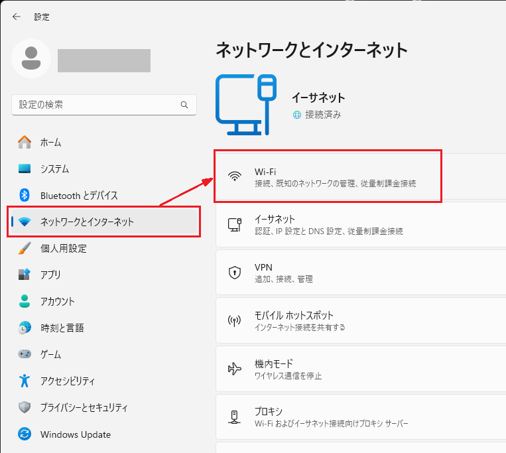The height and width of the screenshot is (453, 506).
Task: Go to アプリ settings
Action: click(x=104, y=275)
